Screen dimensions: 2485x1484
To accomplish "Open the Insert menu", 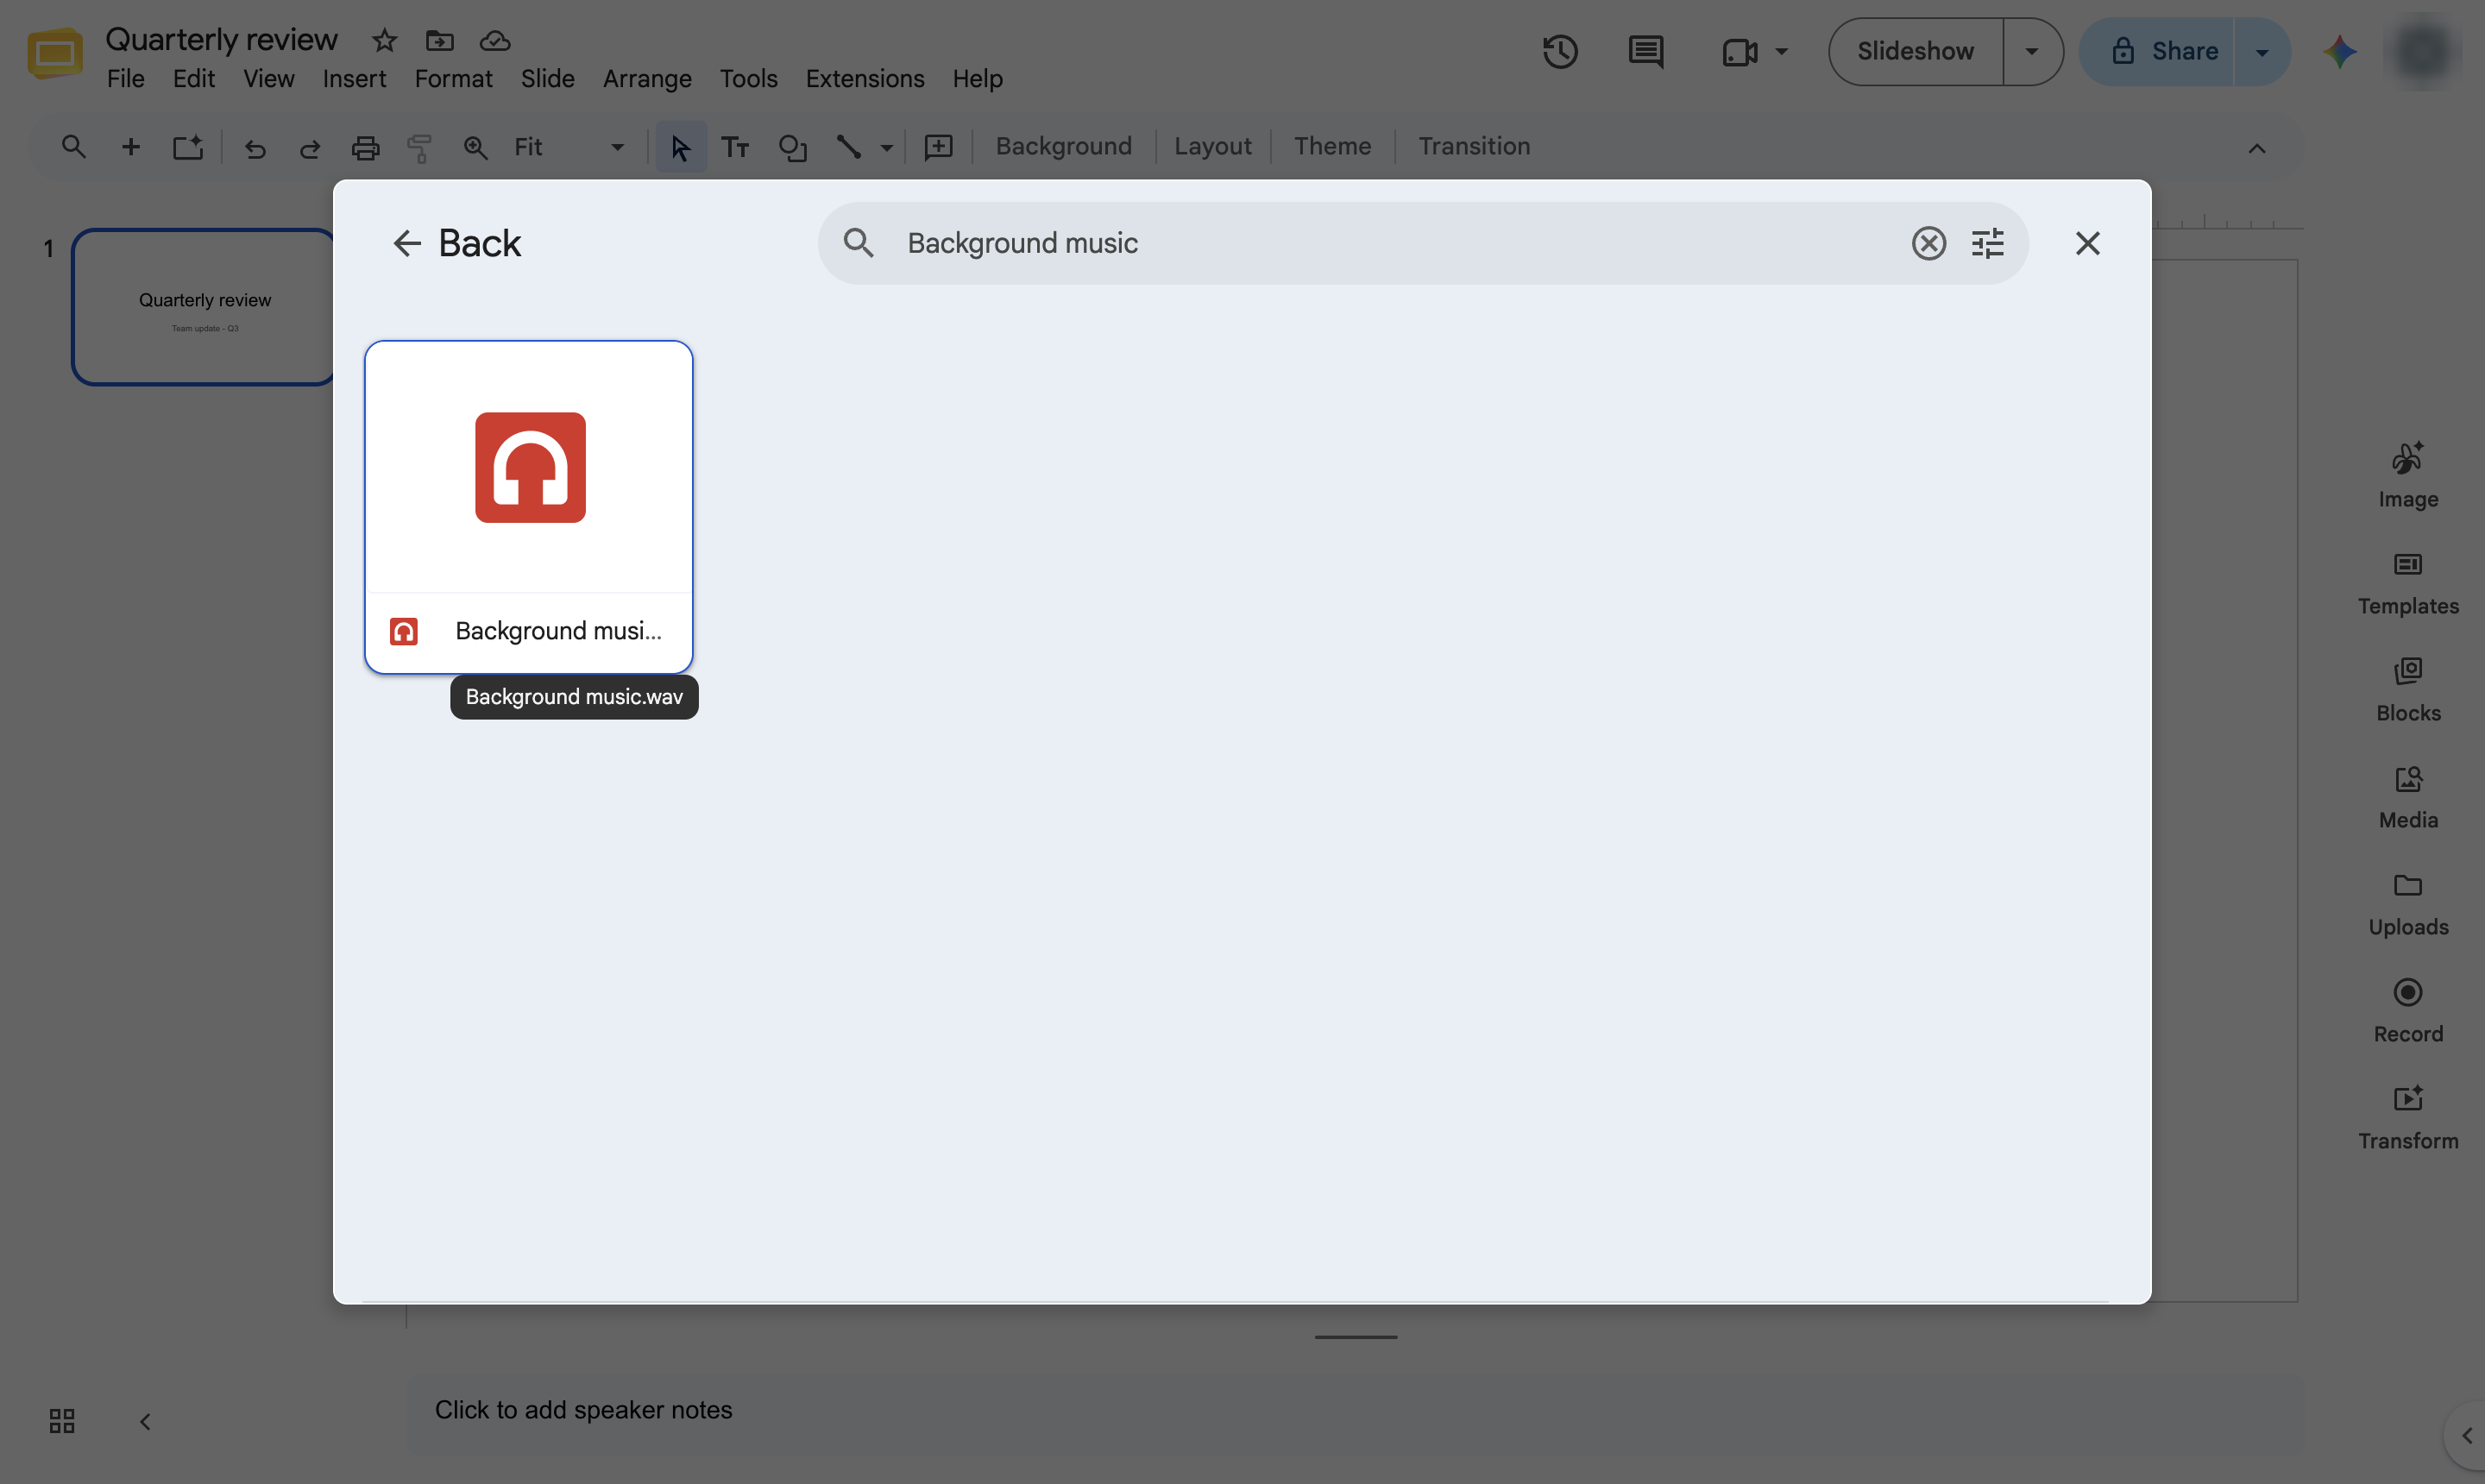I will [354, 78].
